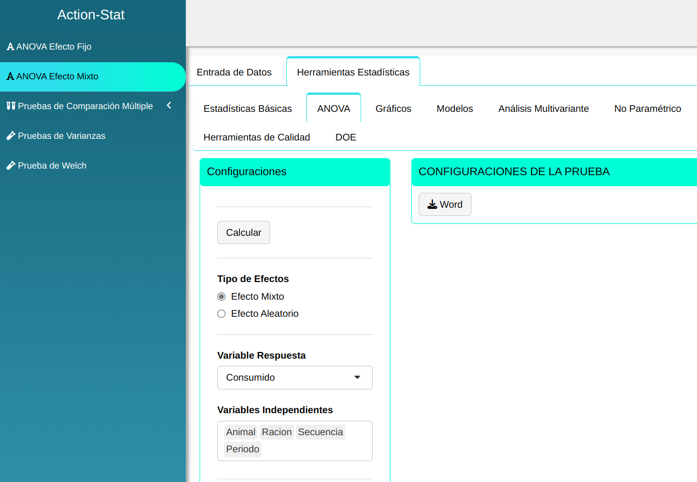Open the Gráficos tab
The height and width of the screenshot is (482, 697).
click(x=393, y=109)
